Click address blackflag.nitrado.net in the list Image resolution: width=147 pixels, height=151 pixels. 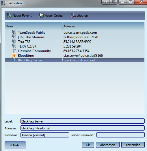pos(79,60)
